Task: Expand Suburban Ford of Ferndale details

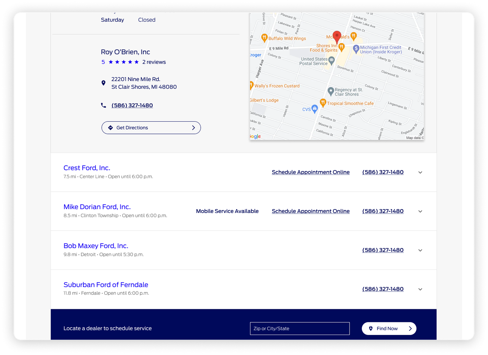Action: [420, 289]
